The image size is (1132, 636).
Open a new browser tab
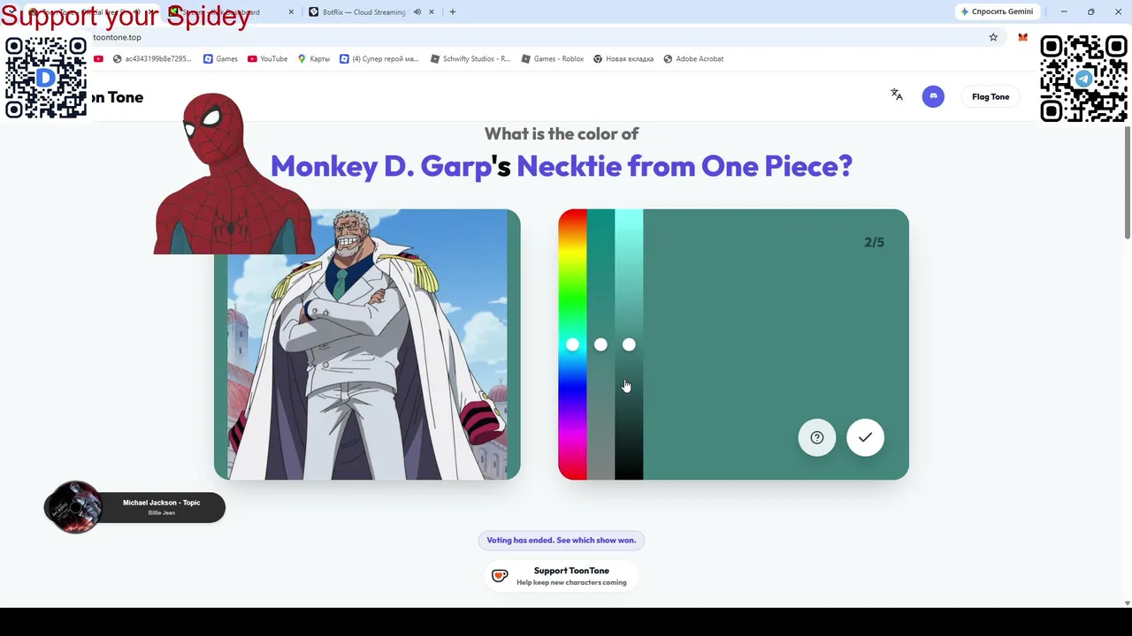[x=453, y=12]
